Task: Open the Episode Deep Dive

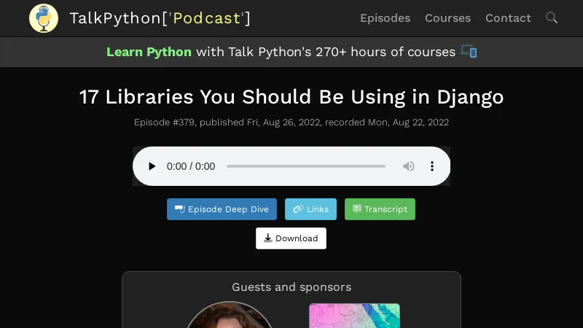Action: pyautogui.click(x=222, y=209)
